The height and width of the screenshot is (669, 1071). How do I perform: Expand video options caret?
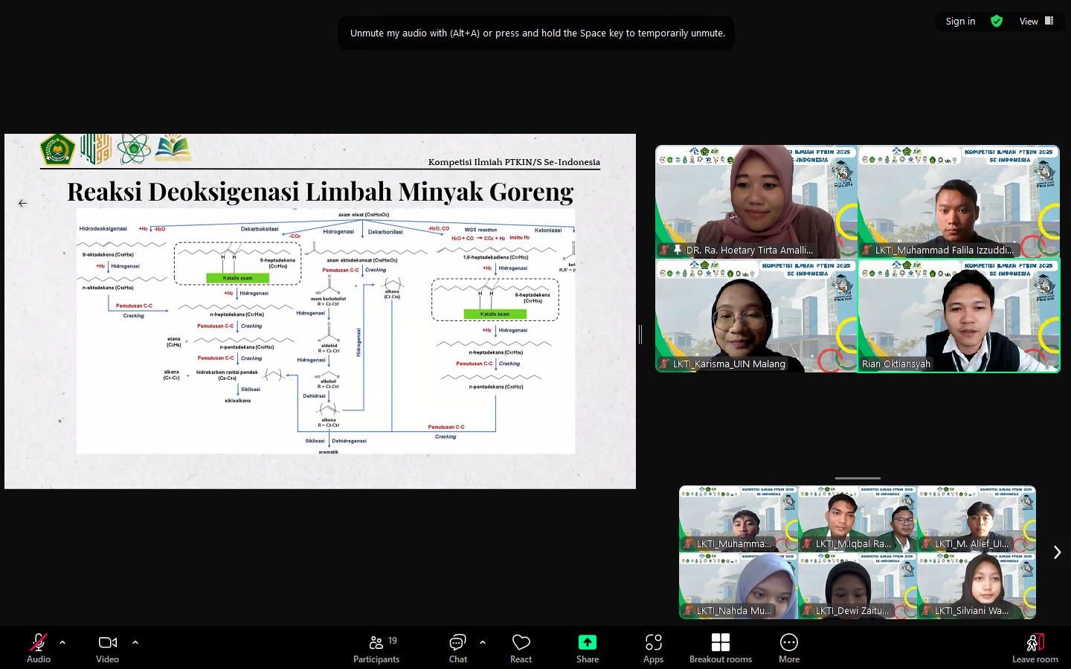pos(135,642)
